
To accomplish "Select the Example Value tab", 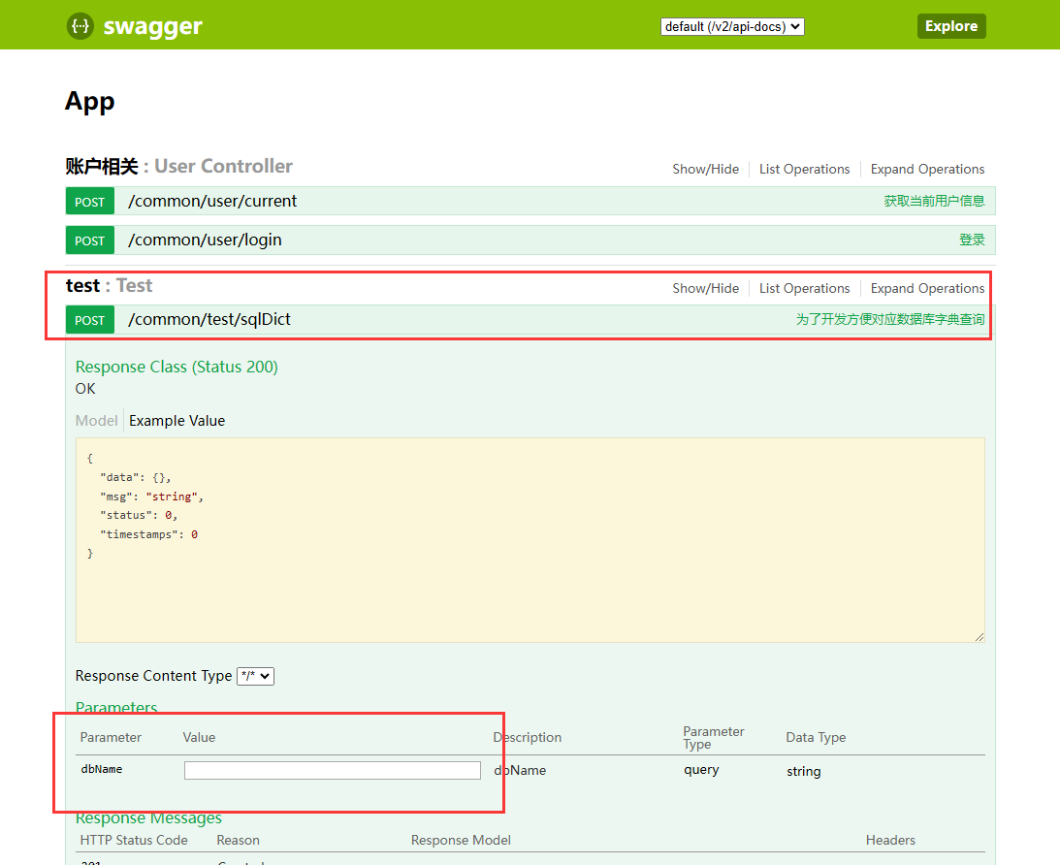I will [x=177, y=421].
